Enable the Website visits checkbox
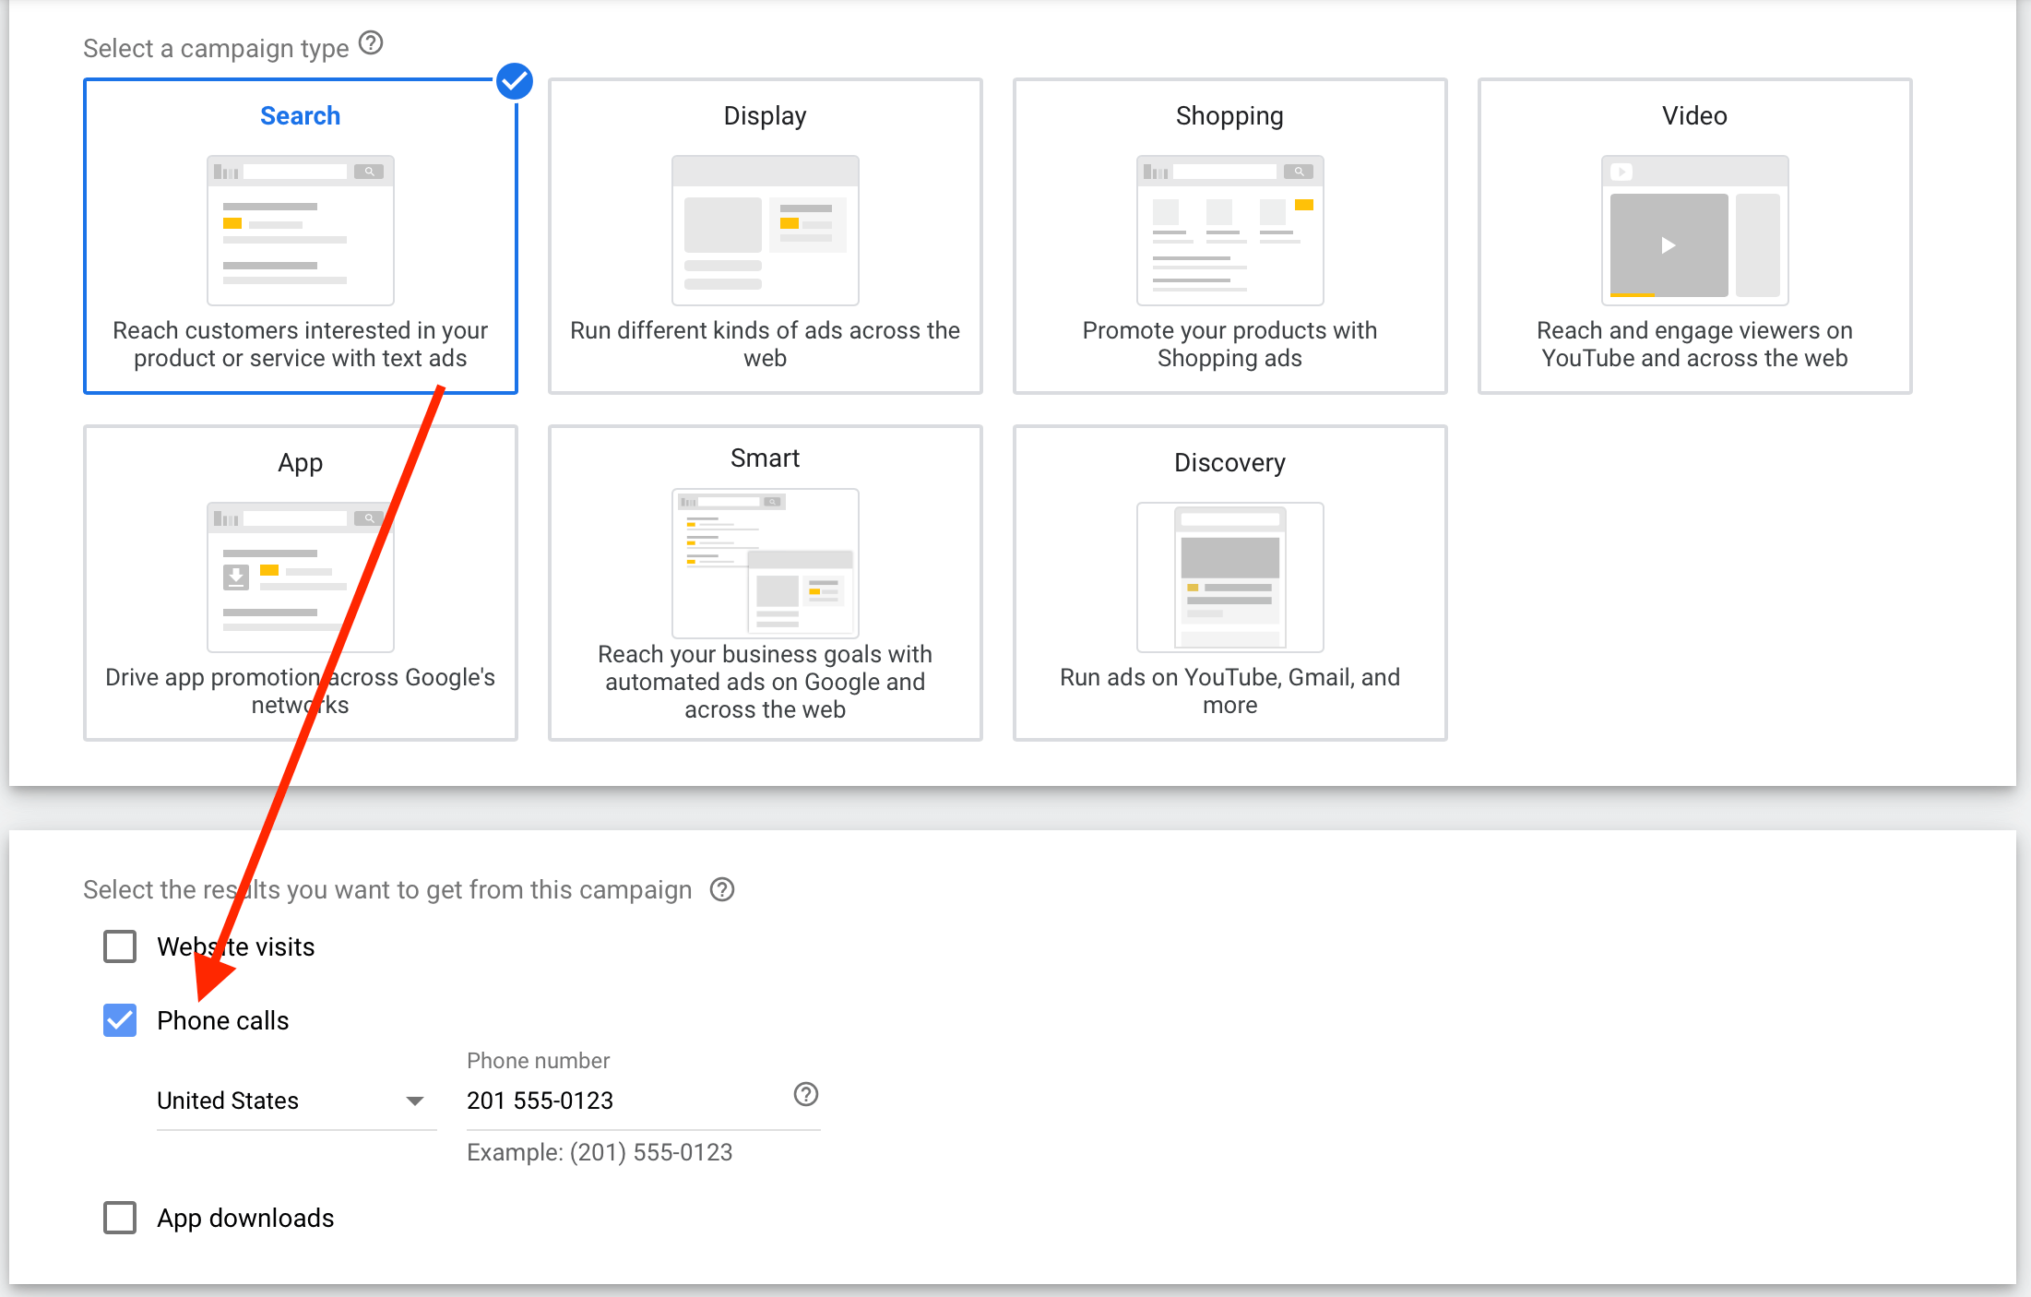Viewport: 2031px width, 1297px height. tap(120, 946)
